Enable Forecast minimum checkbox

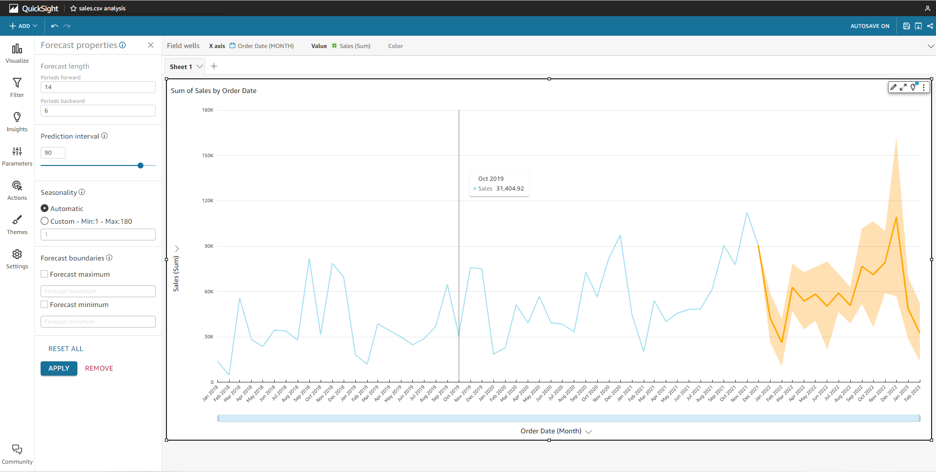(45, 305)
